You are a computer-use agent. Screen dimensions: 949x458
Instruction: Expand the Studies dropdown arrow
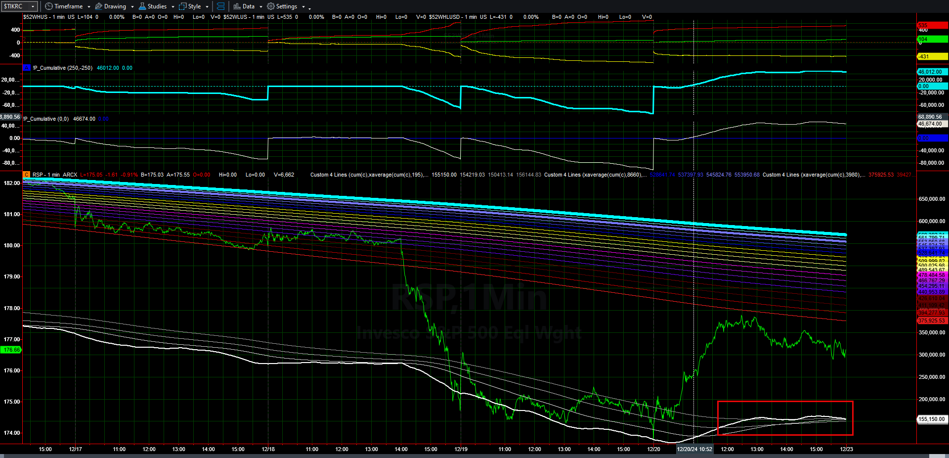click(173, 7)
